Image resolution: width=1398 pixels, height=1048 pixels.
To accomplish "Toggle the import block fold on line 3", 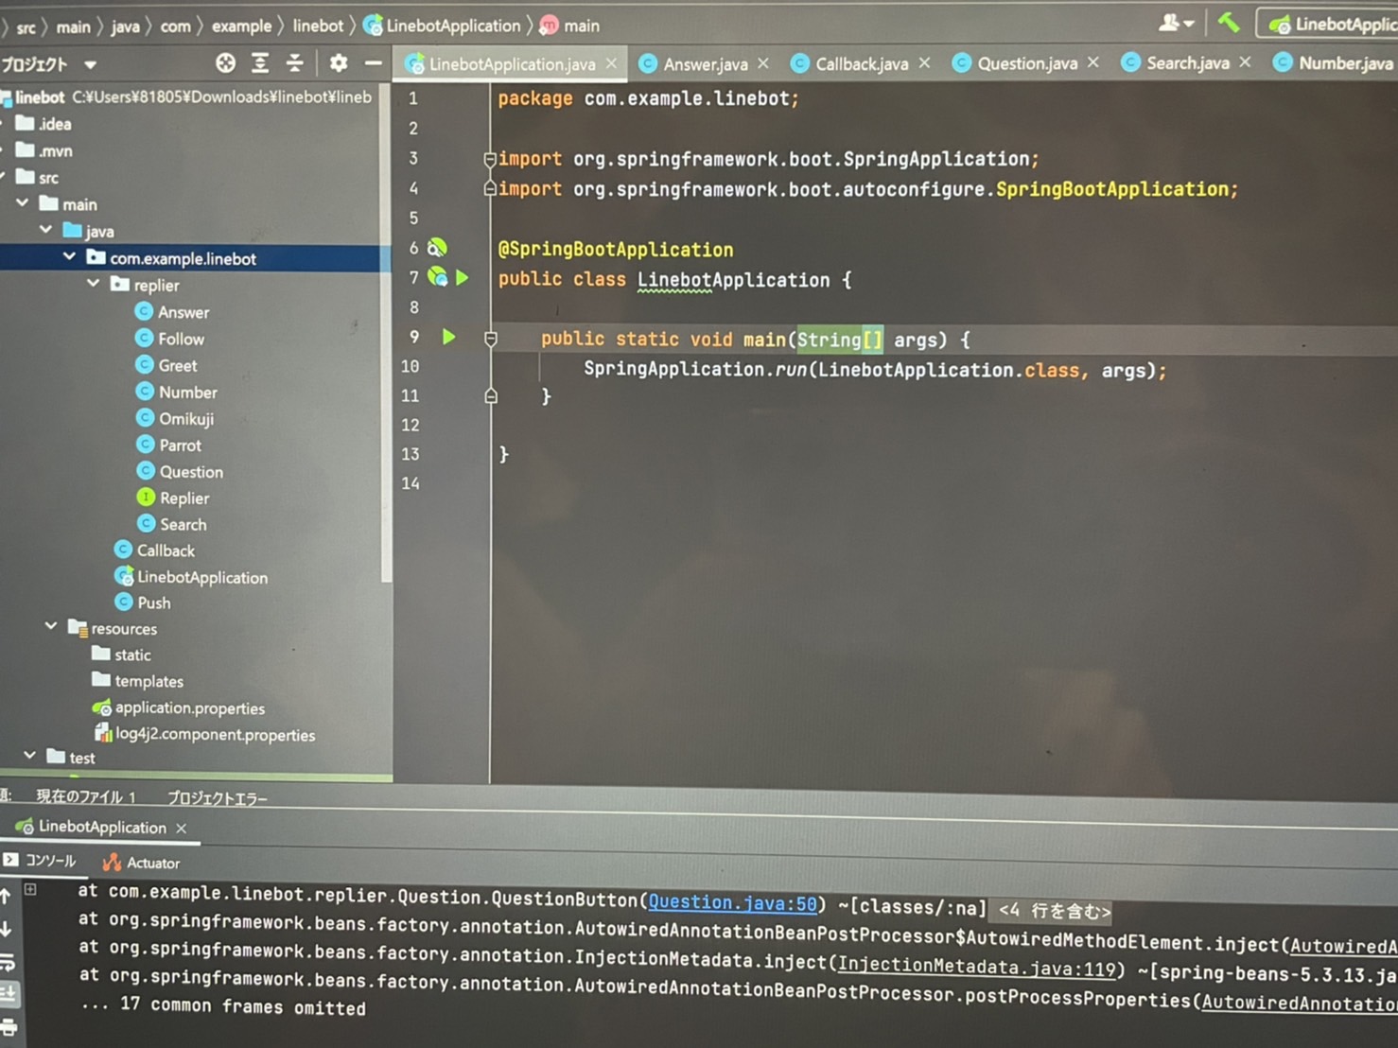I will tap(490, 159).
